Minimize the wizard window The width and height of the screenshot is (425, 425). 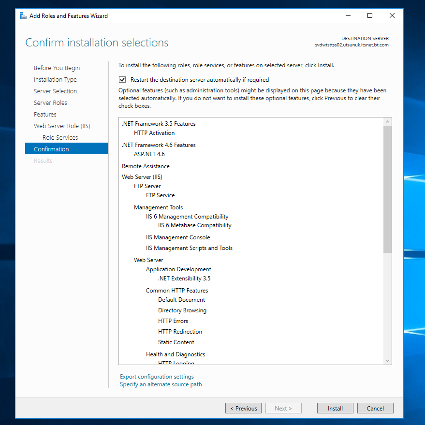pyautogui.click(x=348, y=15)
